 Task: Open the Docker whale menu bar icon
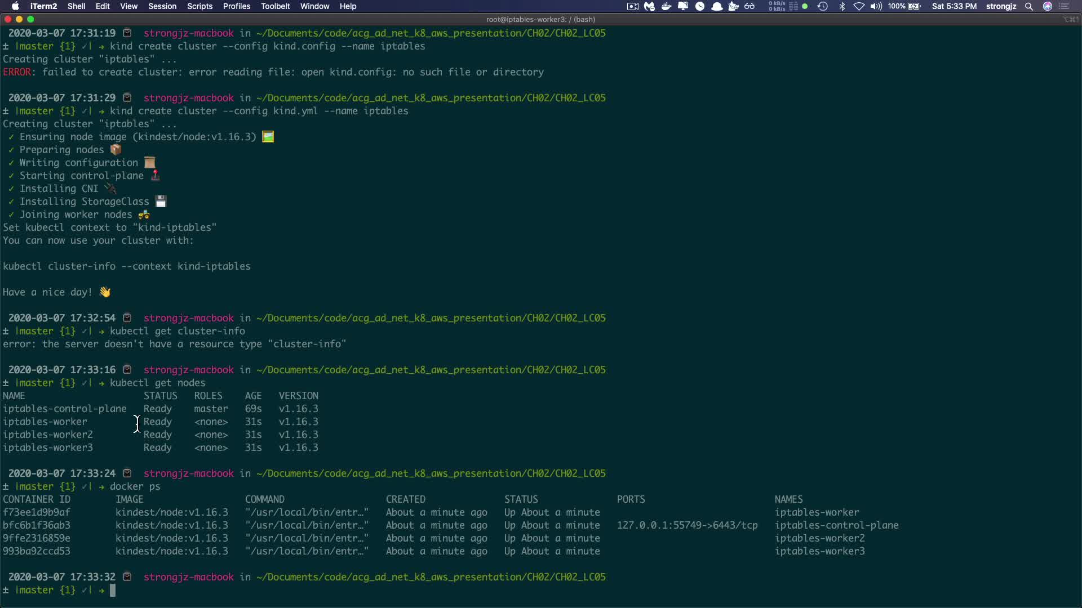[666, 6]
